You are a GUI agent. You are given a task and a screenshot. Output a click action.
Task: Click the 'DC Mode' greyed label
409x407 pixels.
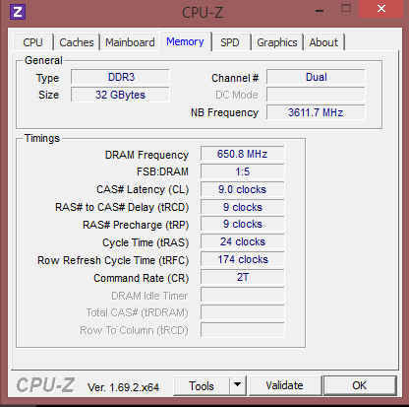click(x=237, y=95)
